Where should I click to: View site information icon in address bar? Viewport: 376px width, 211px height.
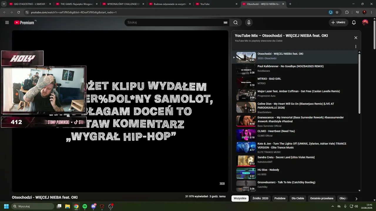pyautogui.click(x=27, y=12)
